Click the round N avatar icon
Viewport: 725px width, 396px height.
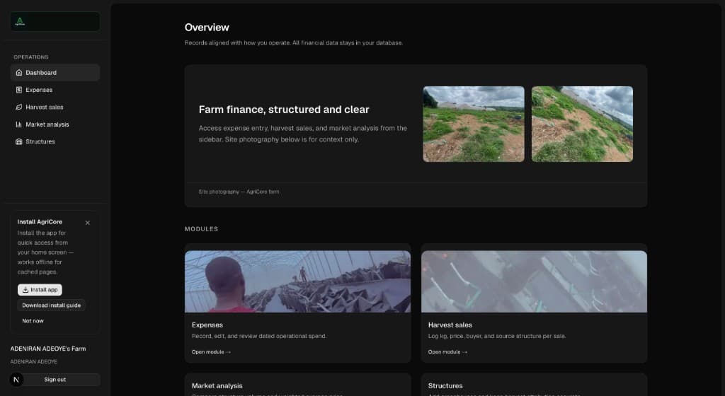point(16,380)
